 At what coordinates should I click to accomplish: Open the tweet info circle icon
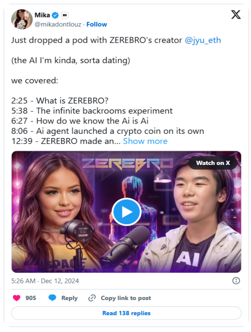point(236,281)
